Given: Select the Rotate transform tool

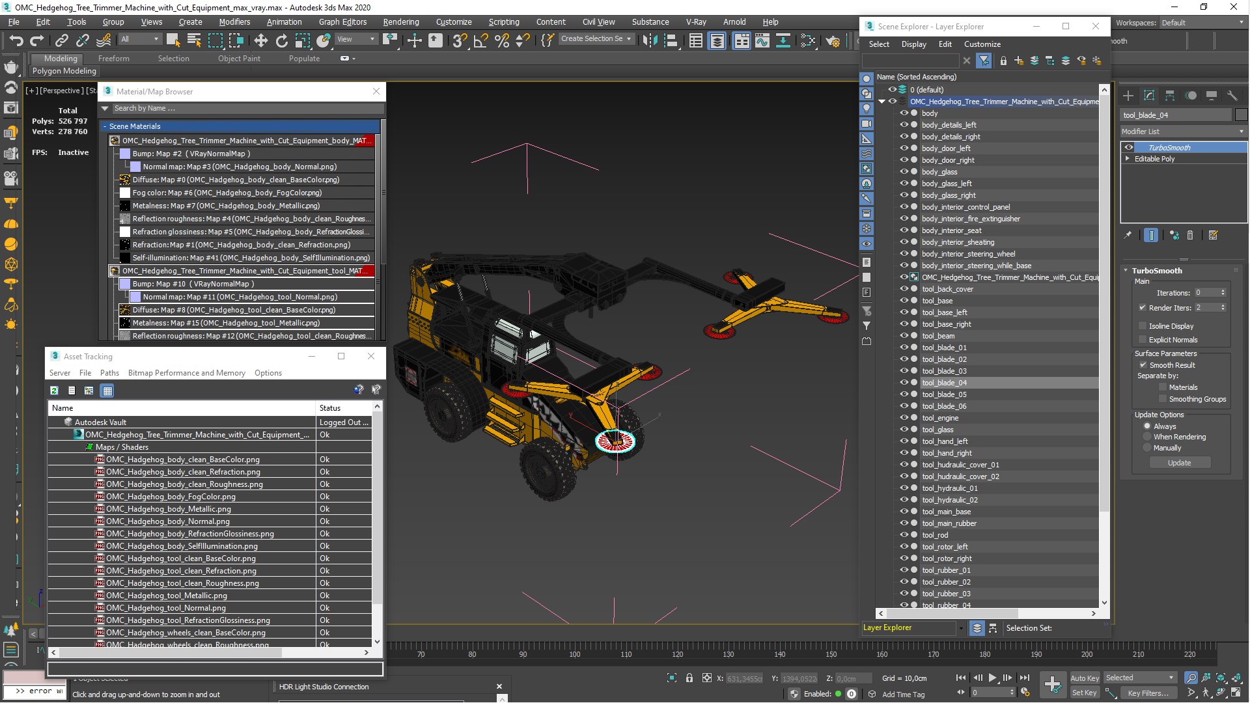Looking at the screenshot, I should tap(281, 40).
